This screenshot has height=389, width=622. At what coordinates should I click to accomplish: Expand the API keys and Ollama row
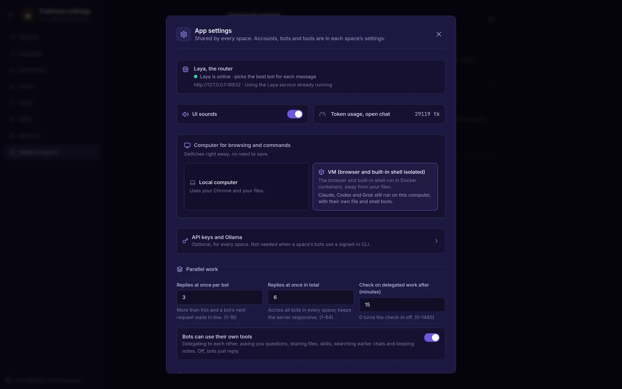point(311,241)
